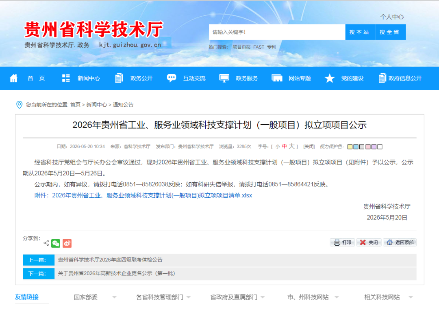Click the 贵州省科学技术厅 site logo title
Screen dimensions: 439x309
[93, 29]
